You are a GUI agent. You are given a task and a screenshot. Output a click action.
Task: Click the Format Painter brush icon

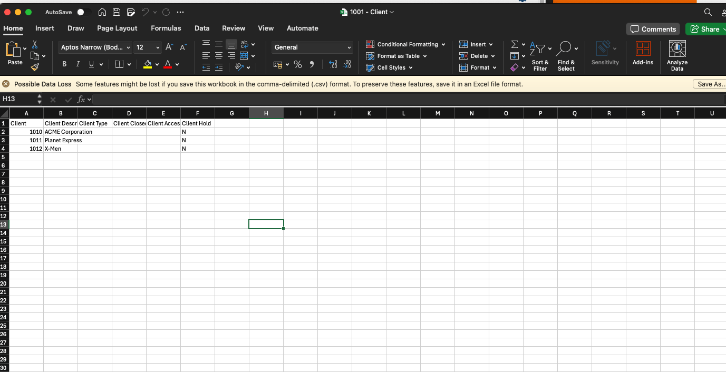pyautogui.click(x=35, y=67)
